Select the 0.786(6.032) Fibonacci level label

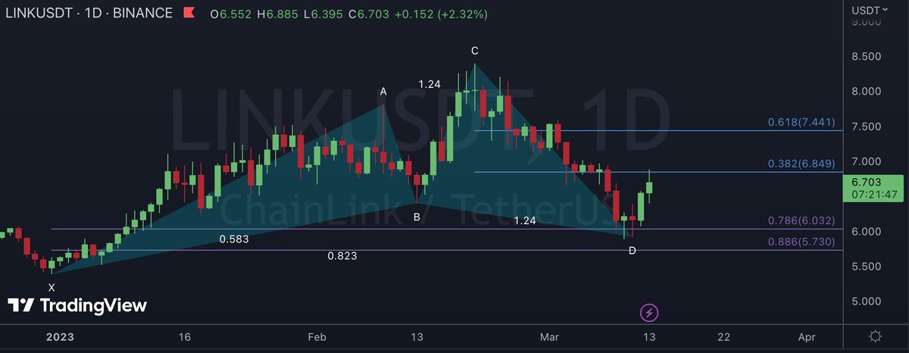tap(801, 220)
